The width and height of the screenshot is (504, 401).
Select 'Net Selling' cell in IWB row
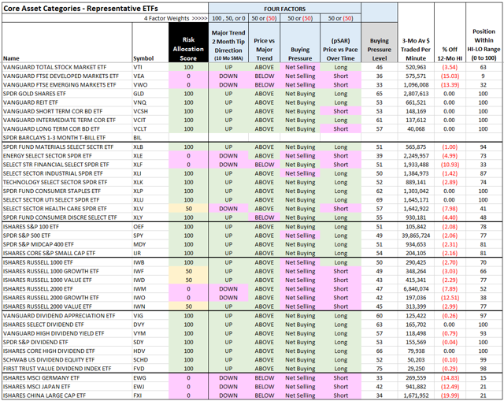(300, 262)
